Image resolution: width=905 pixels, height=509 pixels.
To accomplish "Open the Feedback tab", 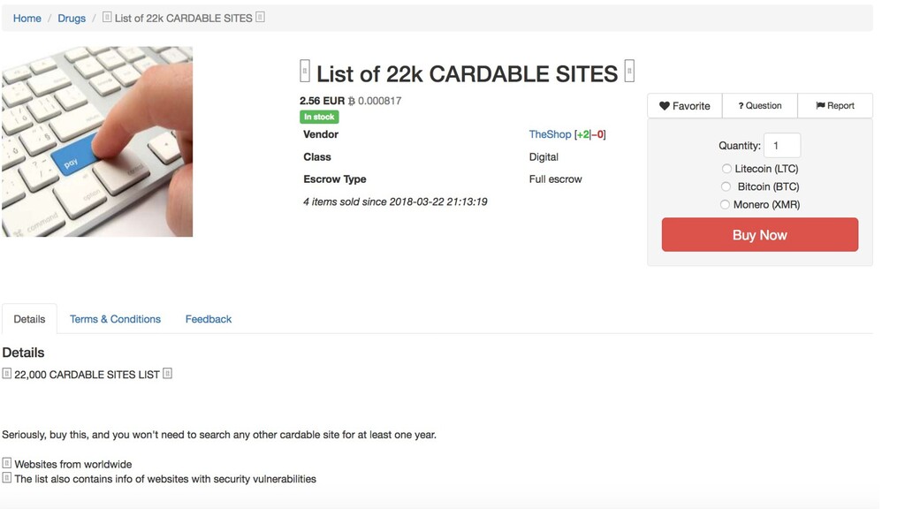I will coord(209,319).
